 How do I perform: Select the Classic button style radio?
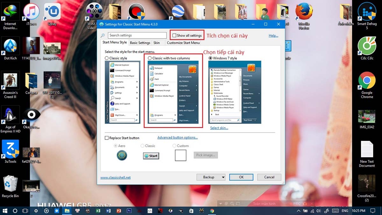coord(143,146)
